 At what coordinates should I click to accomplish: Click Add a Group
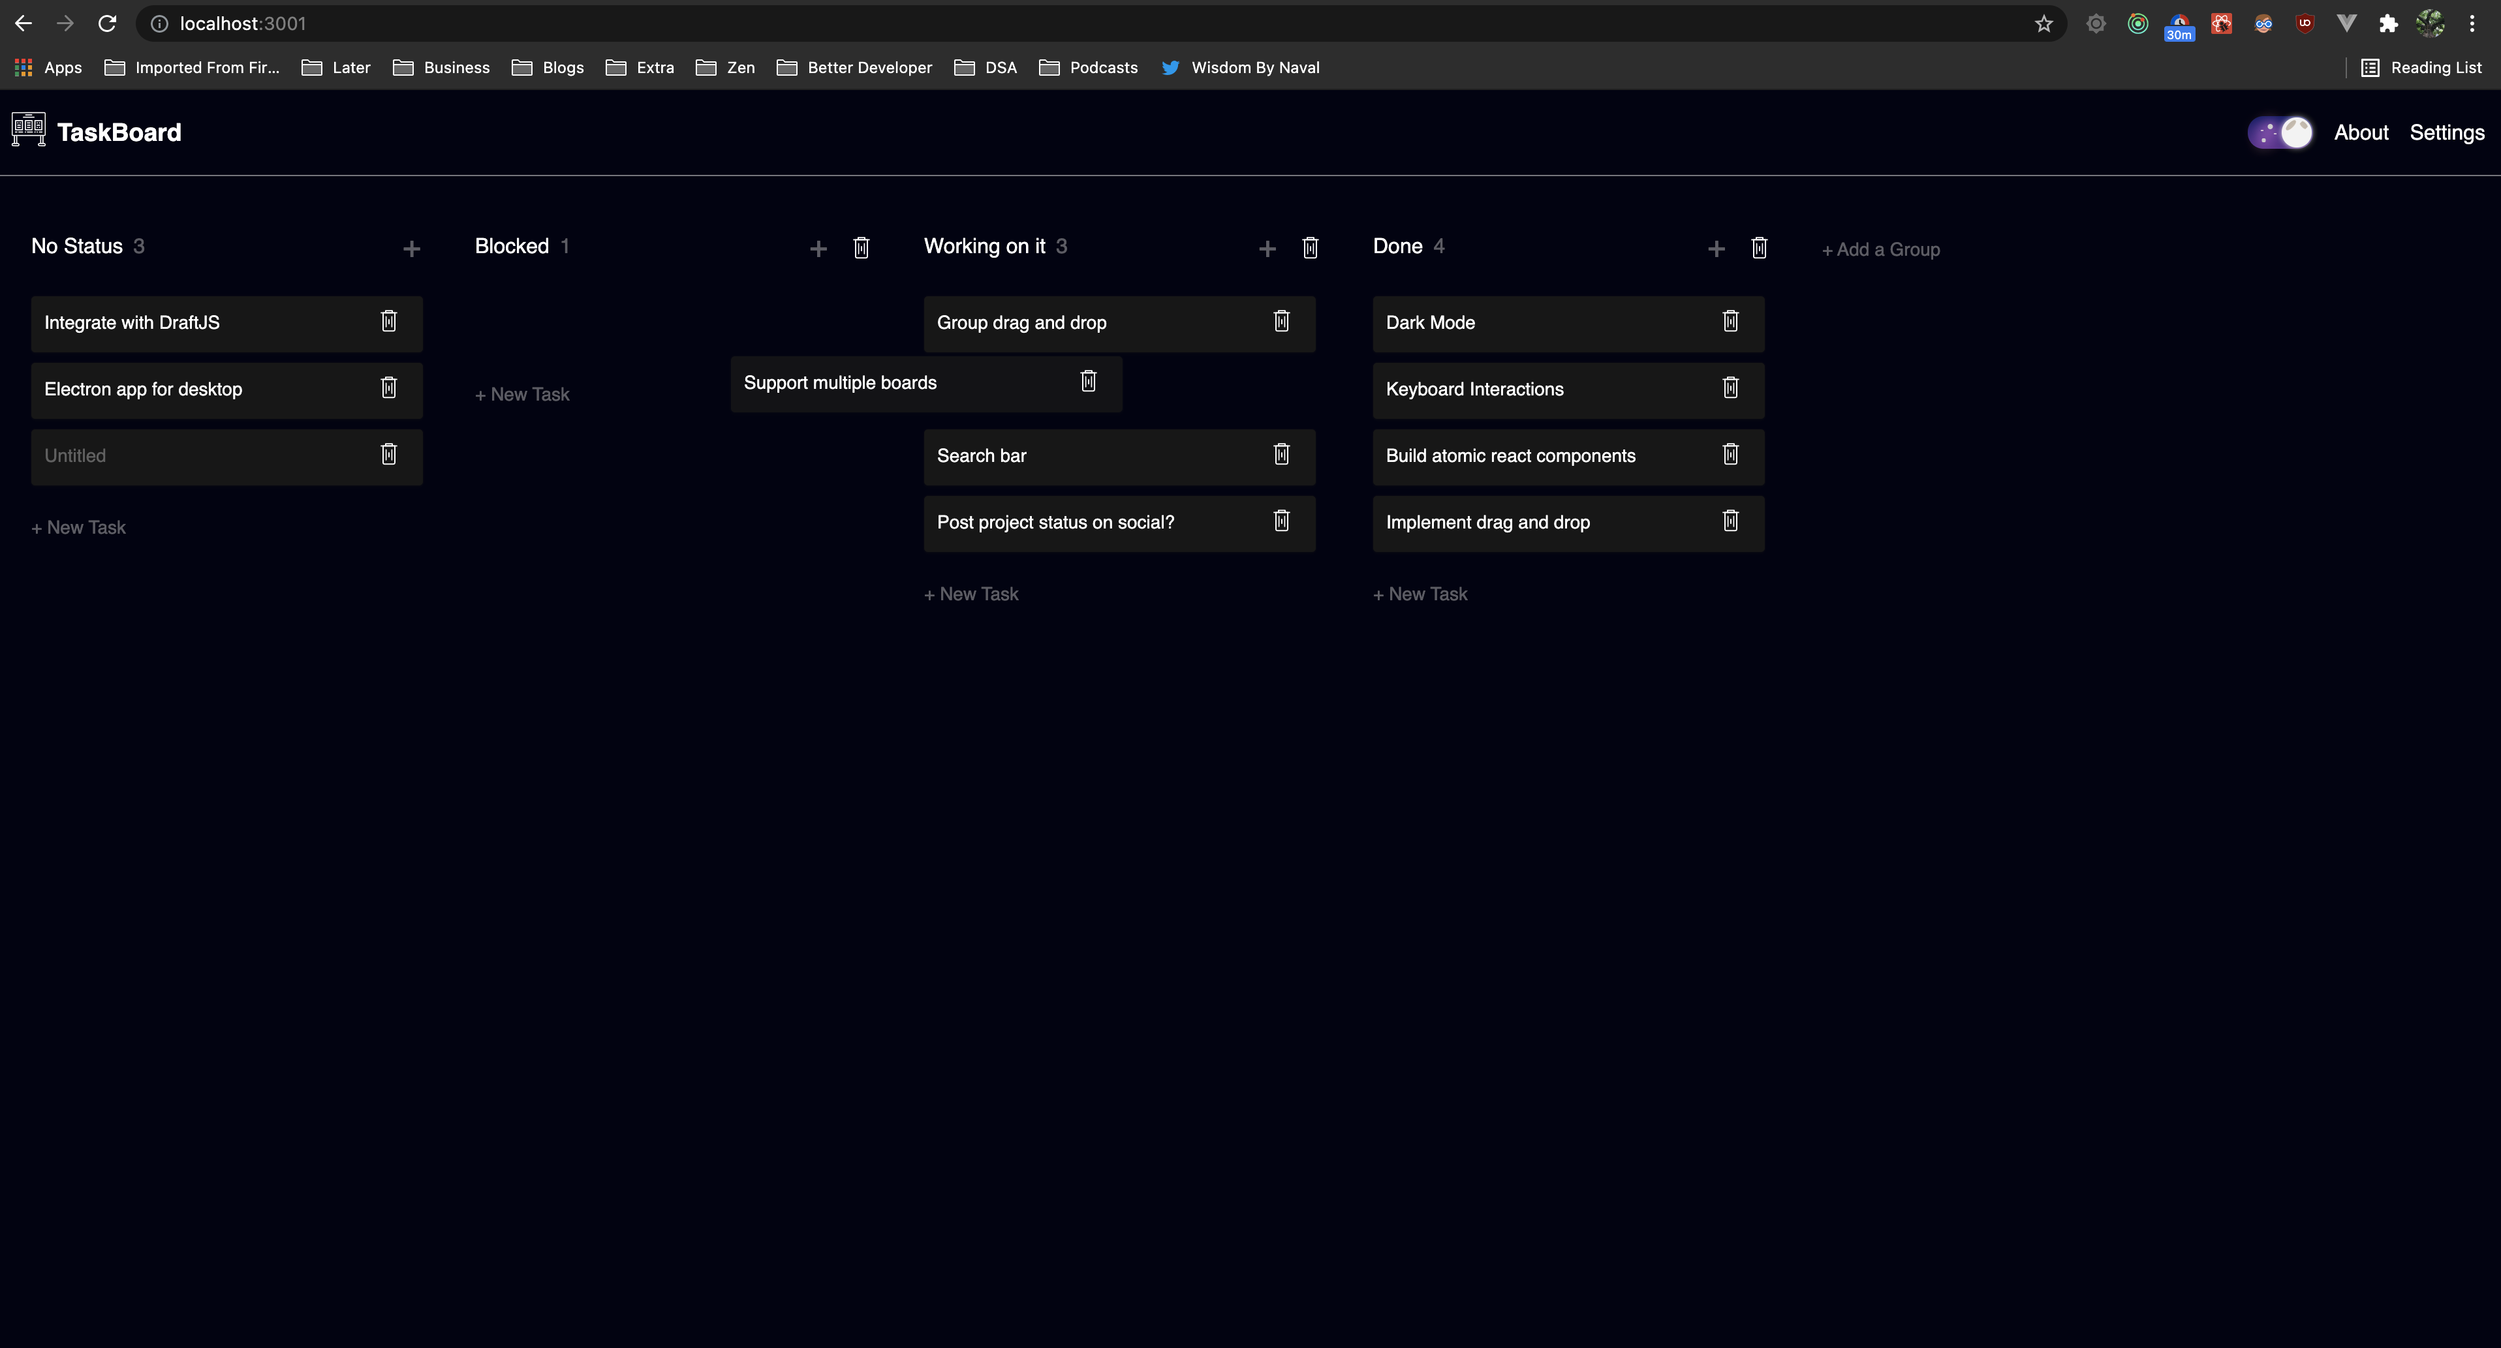point(1880,249)
